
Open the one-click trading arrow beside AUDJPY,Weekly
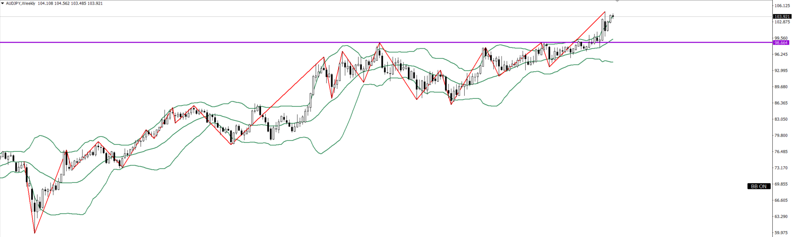coord(2,3)
